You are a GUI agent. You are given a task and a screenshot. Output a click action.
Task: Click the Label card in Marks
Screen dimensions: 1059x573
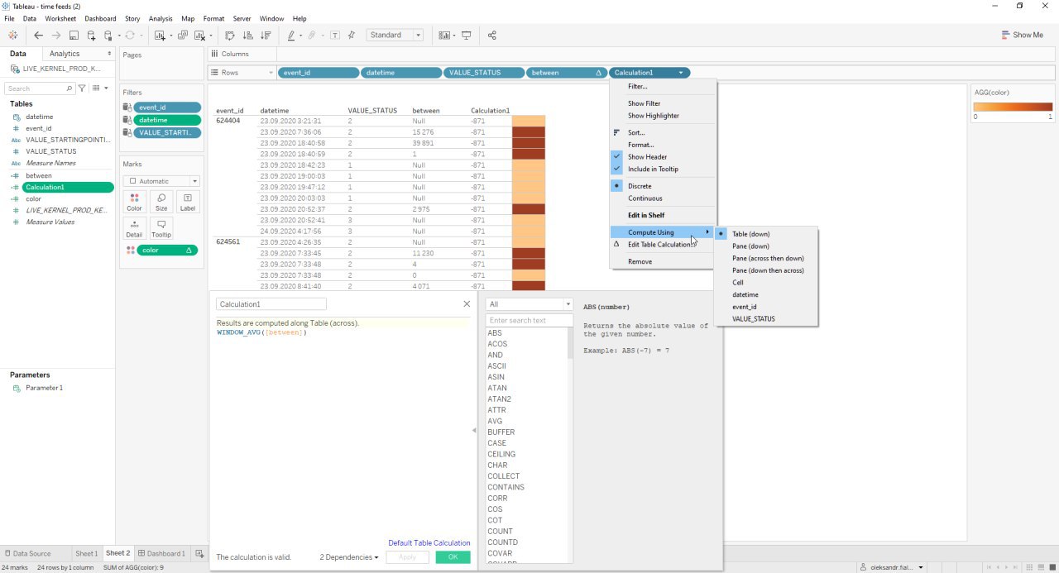click(188, 202)
